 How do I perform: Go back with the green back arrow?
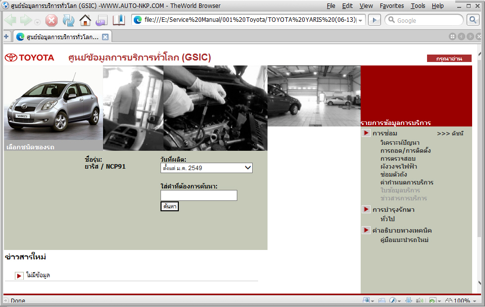point(10,20)
